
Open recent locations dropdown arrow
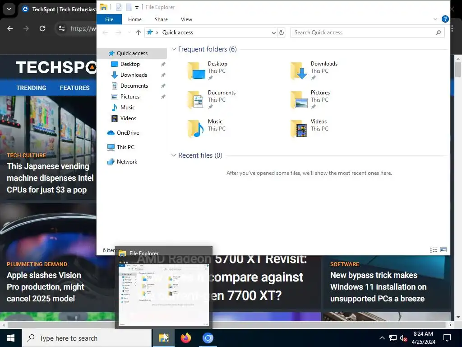click(x=129, y=33)
